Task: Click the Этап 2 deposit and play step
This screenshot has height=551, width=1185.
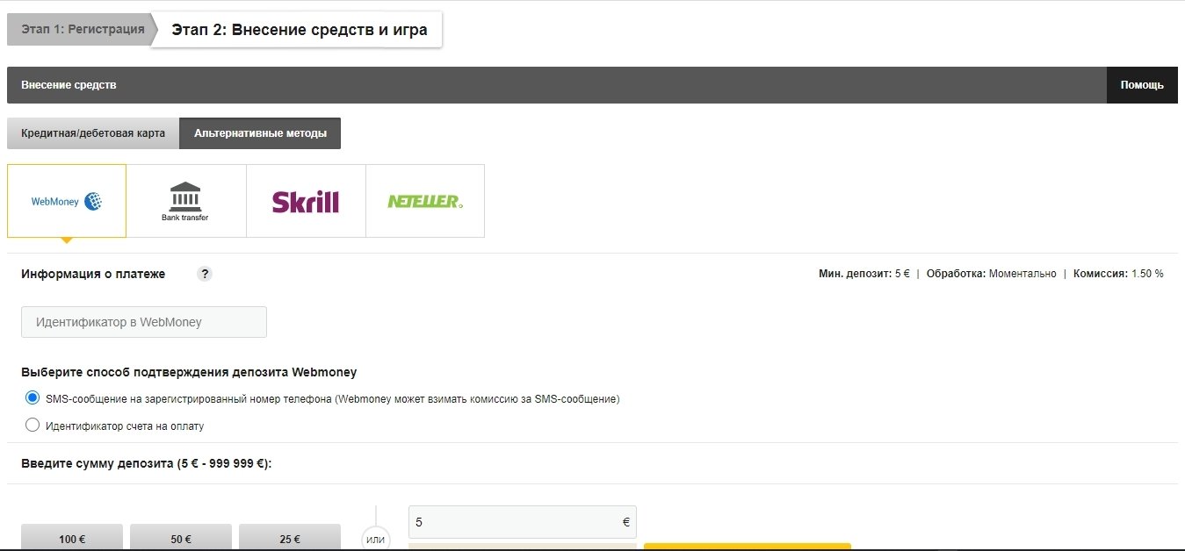Action: [x=299, y=30]
